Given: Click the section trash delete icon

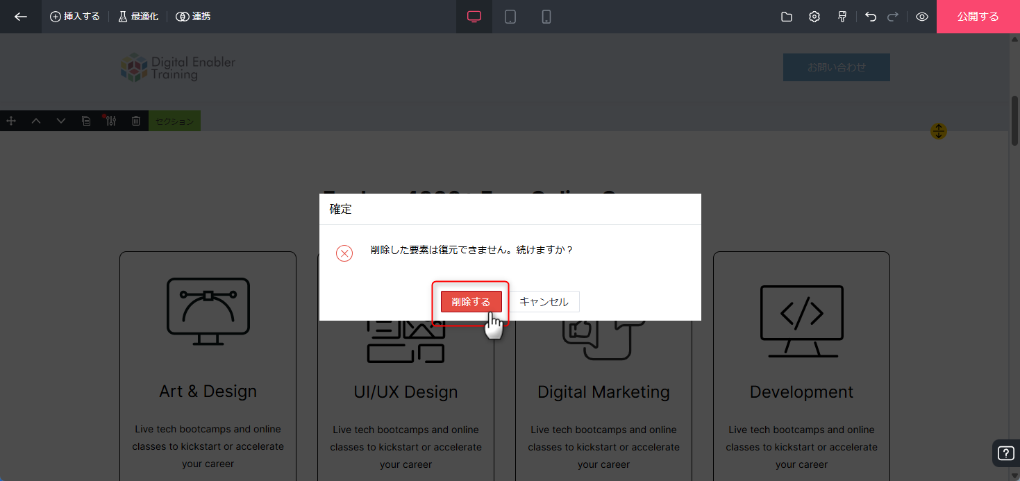Looking at the screenshot, I should [136, 121].
